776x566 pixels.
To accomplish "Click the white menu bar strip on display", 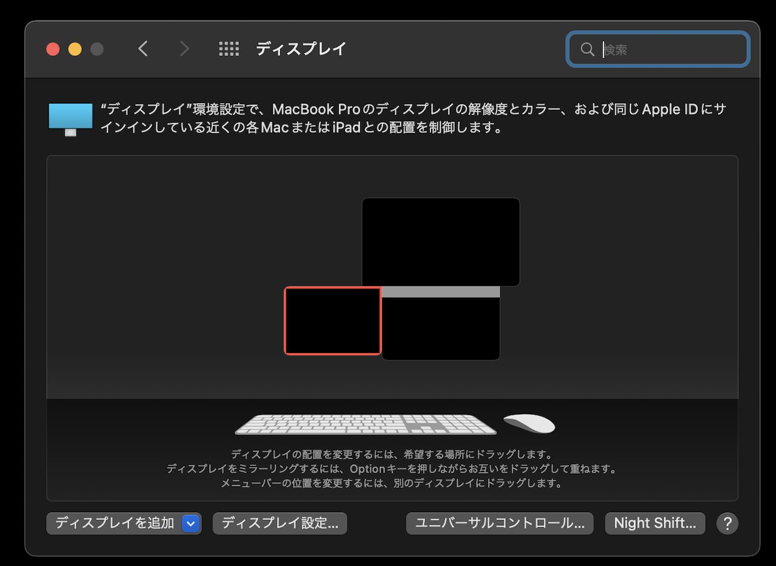I will (x=441, y=292).
